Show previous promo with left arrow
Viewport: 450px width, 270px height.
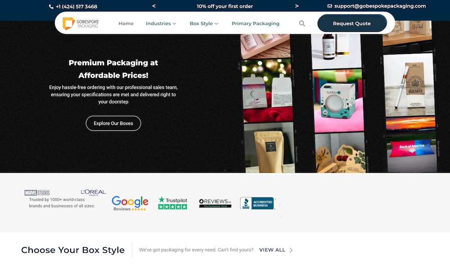click(154, 6)
